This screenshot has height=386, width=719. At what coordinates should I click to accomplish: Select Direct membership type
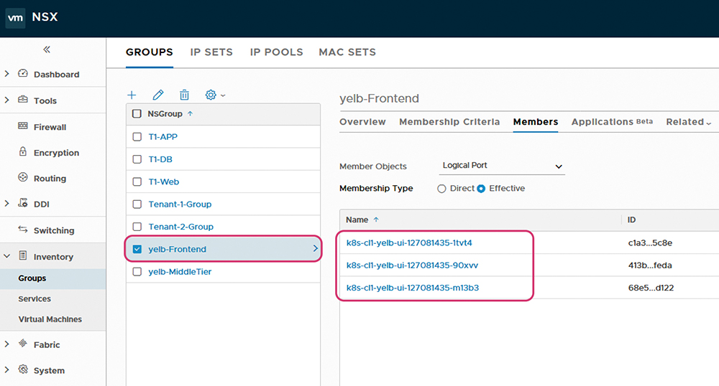point(441,189)
